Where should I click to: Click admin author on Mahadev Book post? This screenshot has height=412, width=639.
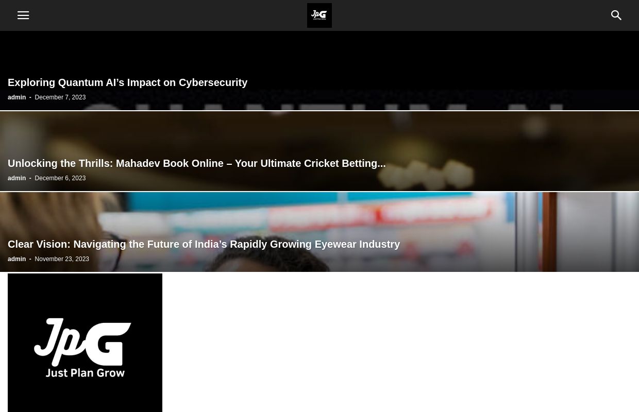[x=16, y=178]
